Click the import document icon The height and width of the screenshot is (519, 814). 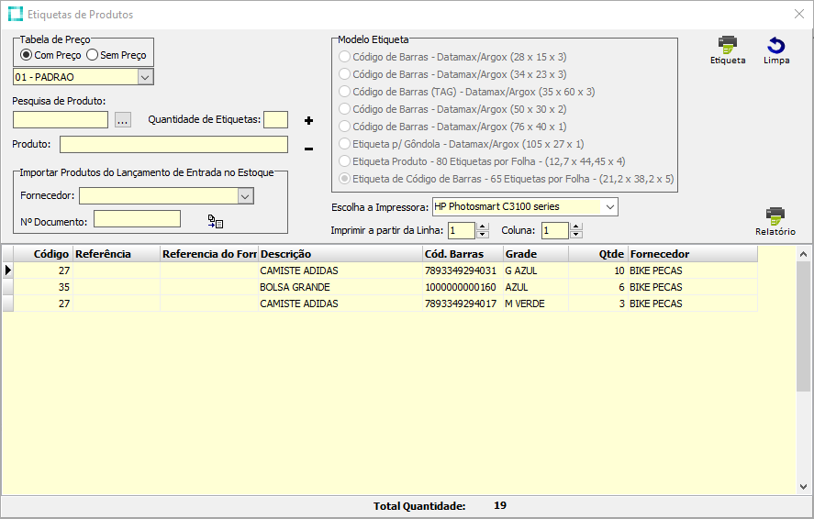coord(216,221)
